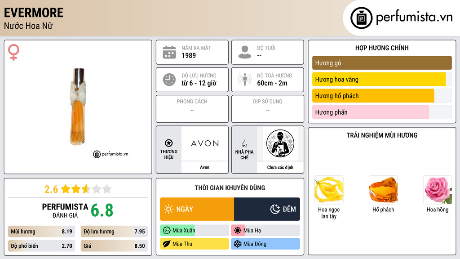Click the Hương phấn accord bar

382,112
